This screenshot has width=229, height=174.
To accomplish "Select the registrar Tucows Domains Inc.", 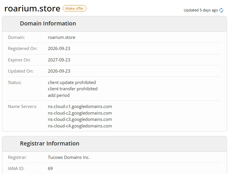I will [69, 157].
